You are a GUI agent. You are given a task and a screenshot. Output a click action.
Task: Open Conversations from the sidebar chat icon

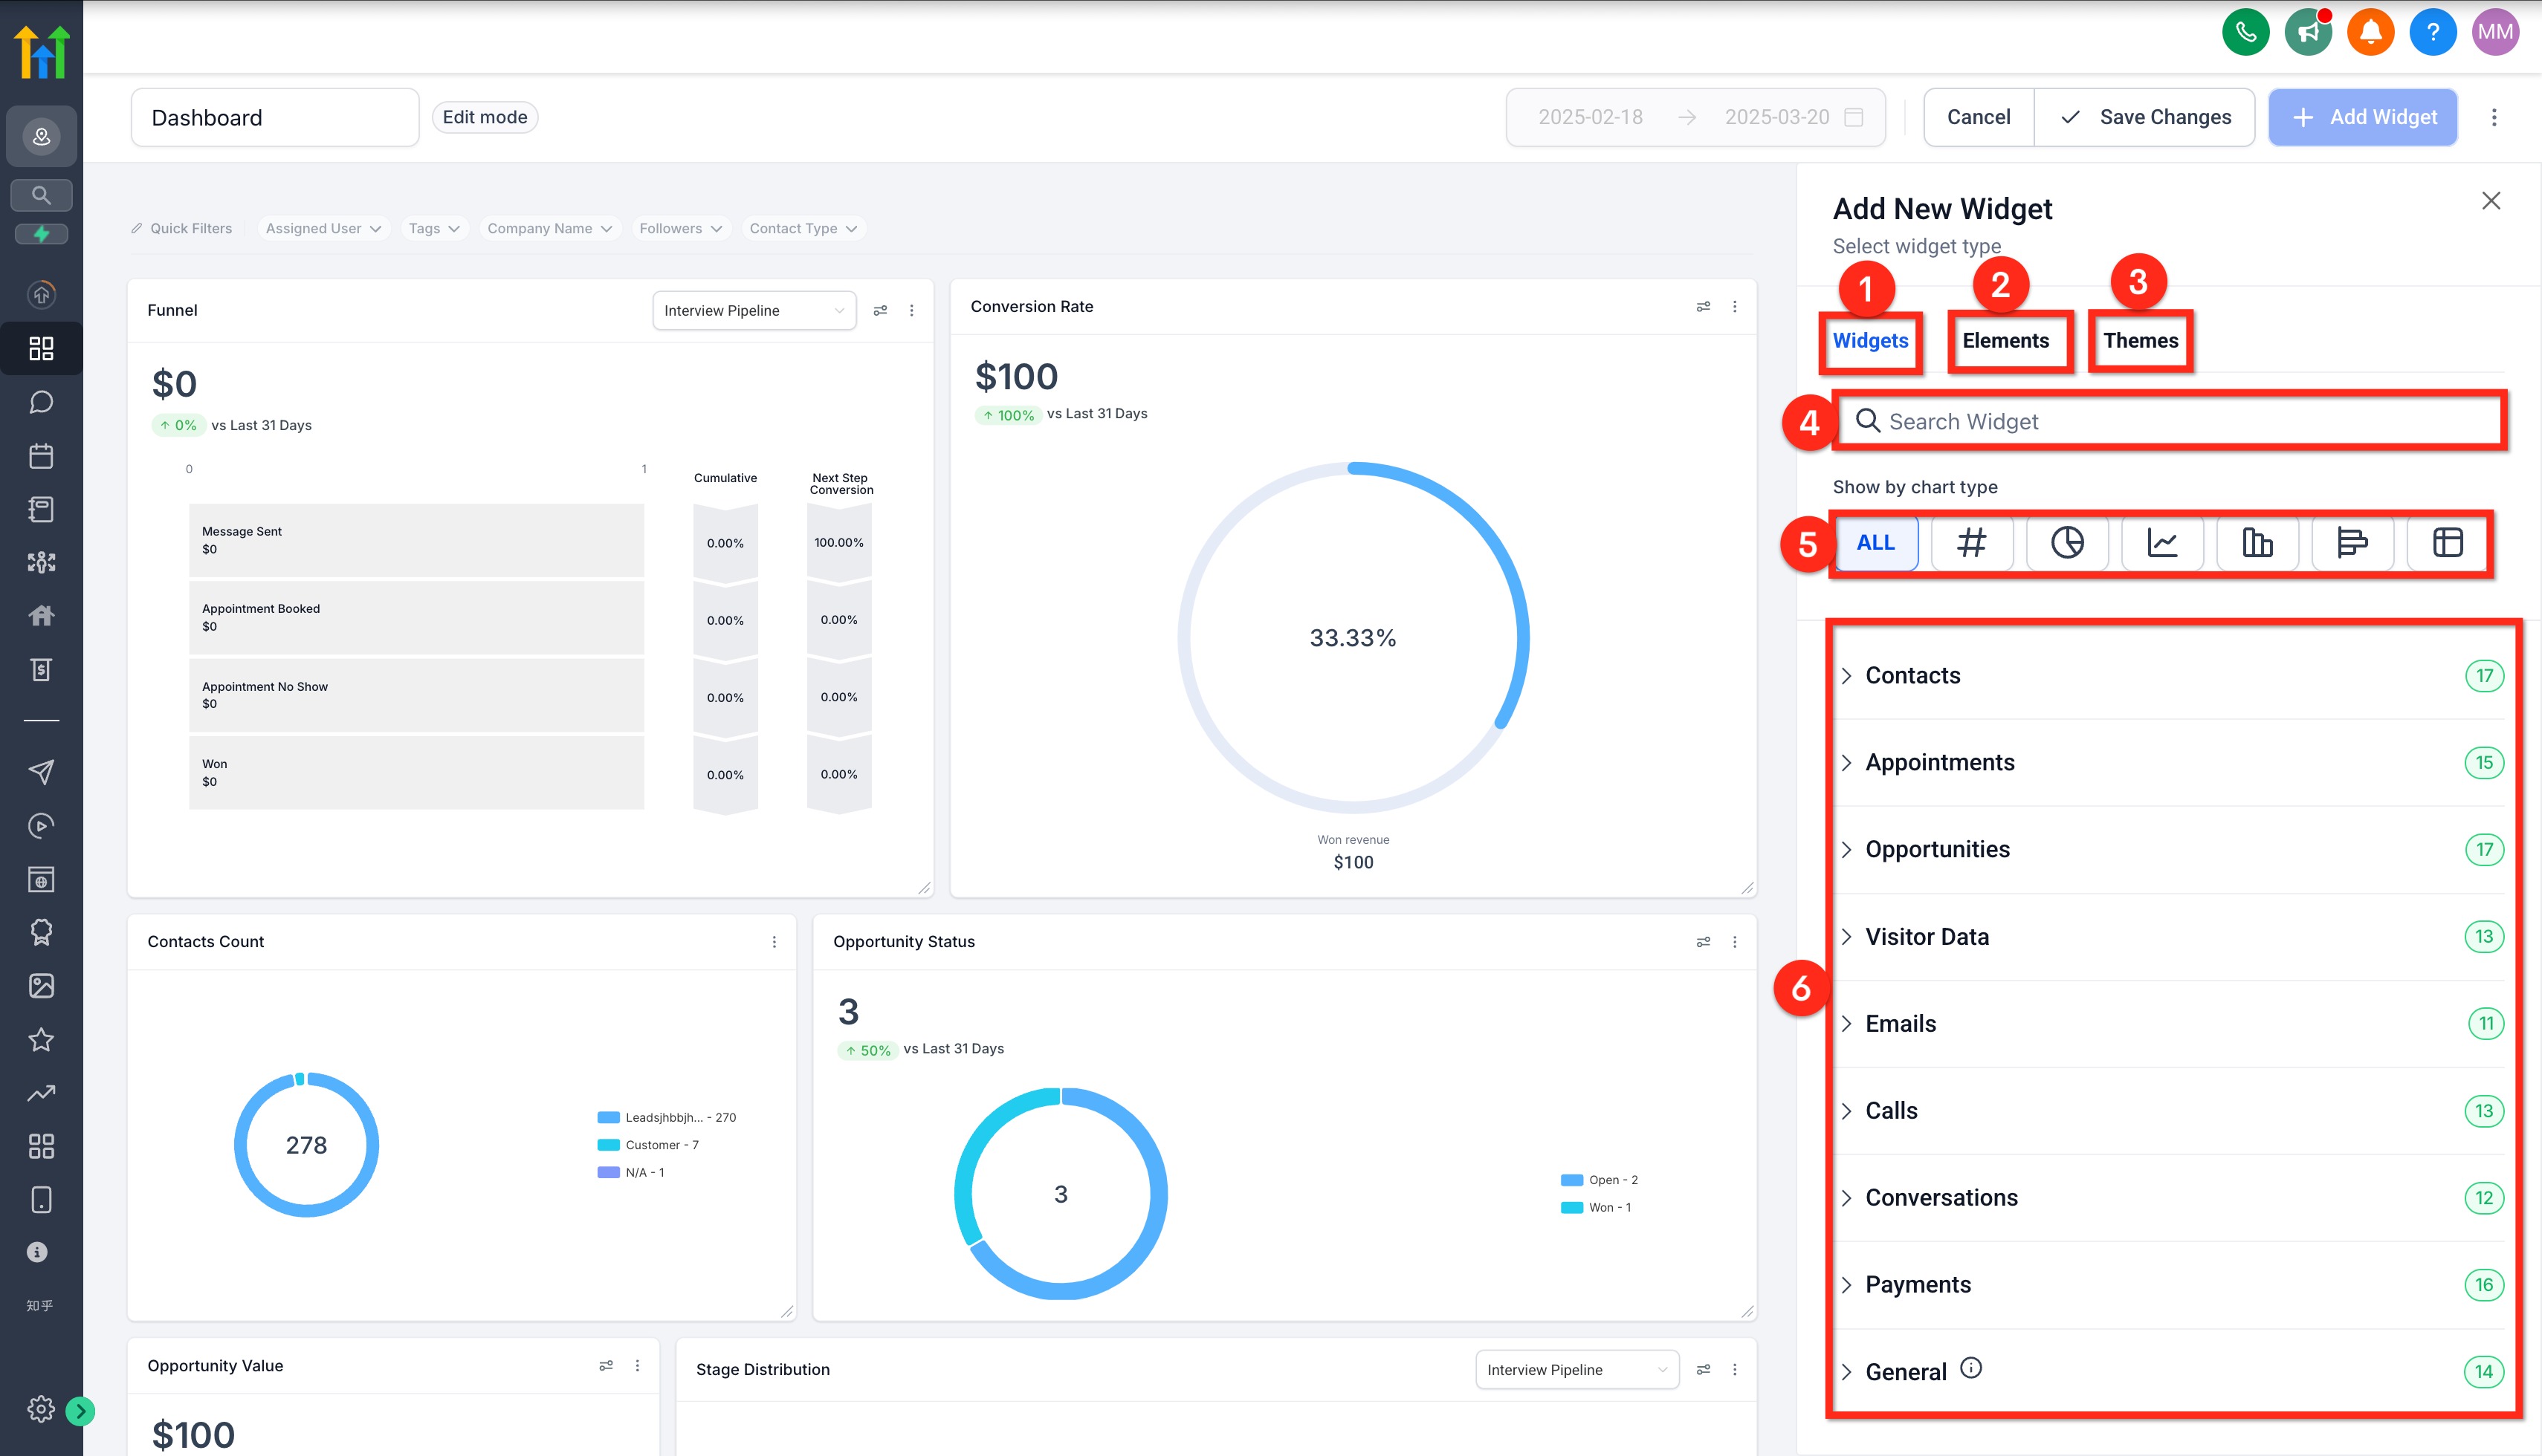point(41,402)
